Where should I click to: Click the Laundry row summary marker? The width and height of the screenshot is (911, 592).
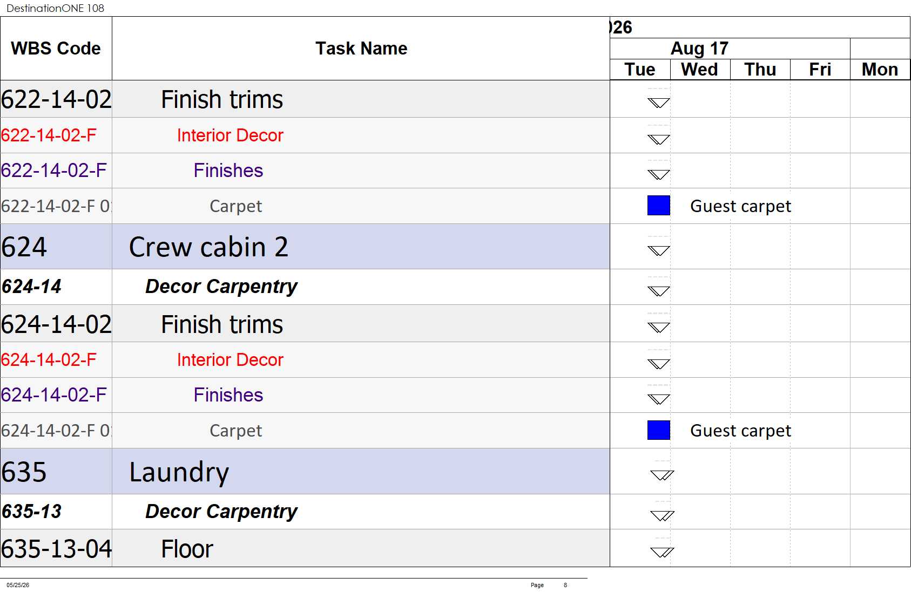[x=662, y=475]
